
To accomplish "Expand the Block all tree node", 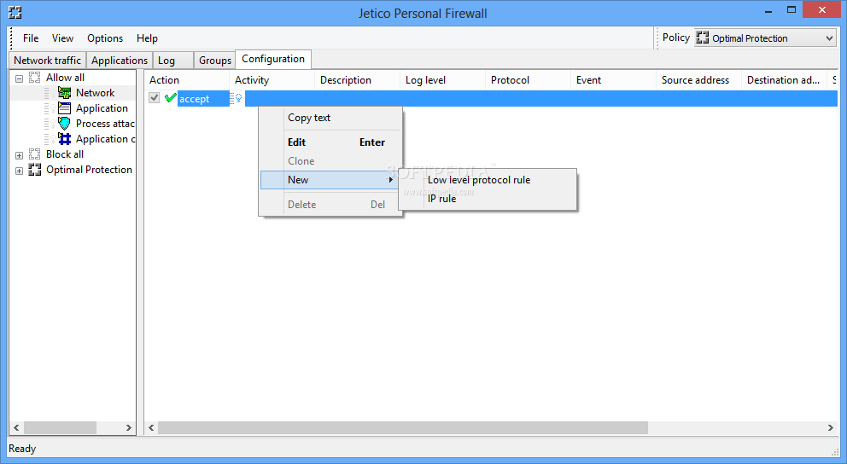I will coord(19,155).
